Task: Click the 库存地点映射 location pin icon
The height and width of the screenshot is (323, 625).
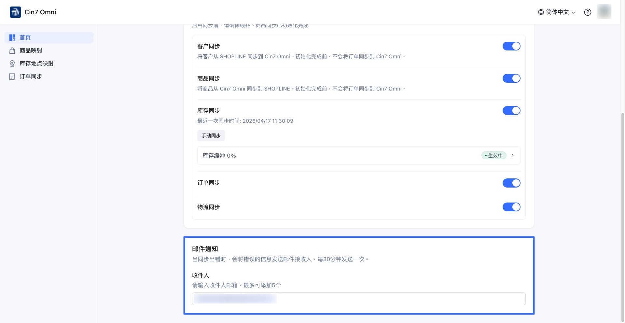Action: click(12, 63)
